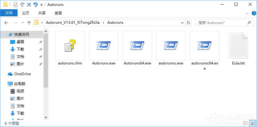Image resolution: width=257 pixels, height=127 pixels.
Task: Click the magnifier search icon
Action: coord(249,23)
